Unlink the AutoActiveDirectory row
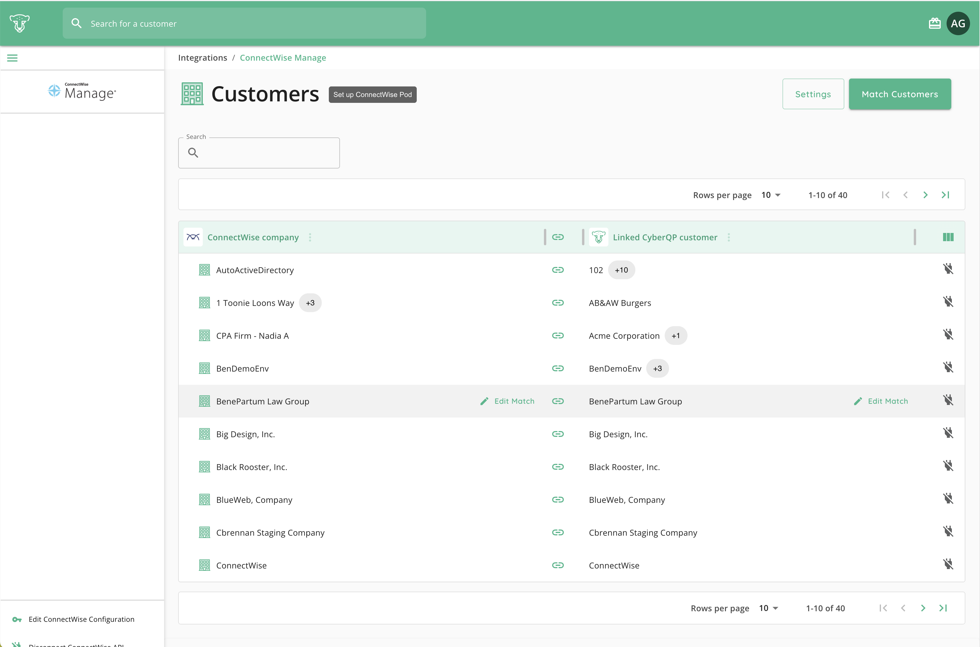This screenshot has height=647, width=980. click(x=948, y=270)
